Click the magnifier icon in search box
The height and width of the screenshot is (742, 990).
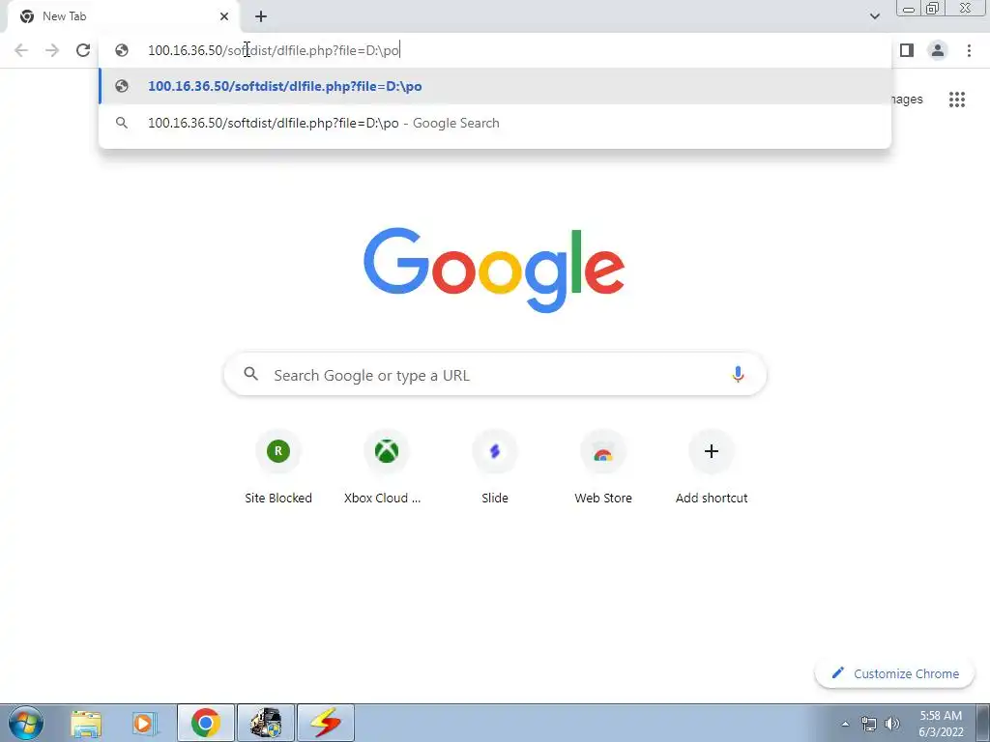pos(250,374)
